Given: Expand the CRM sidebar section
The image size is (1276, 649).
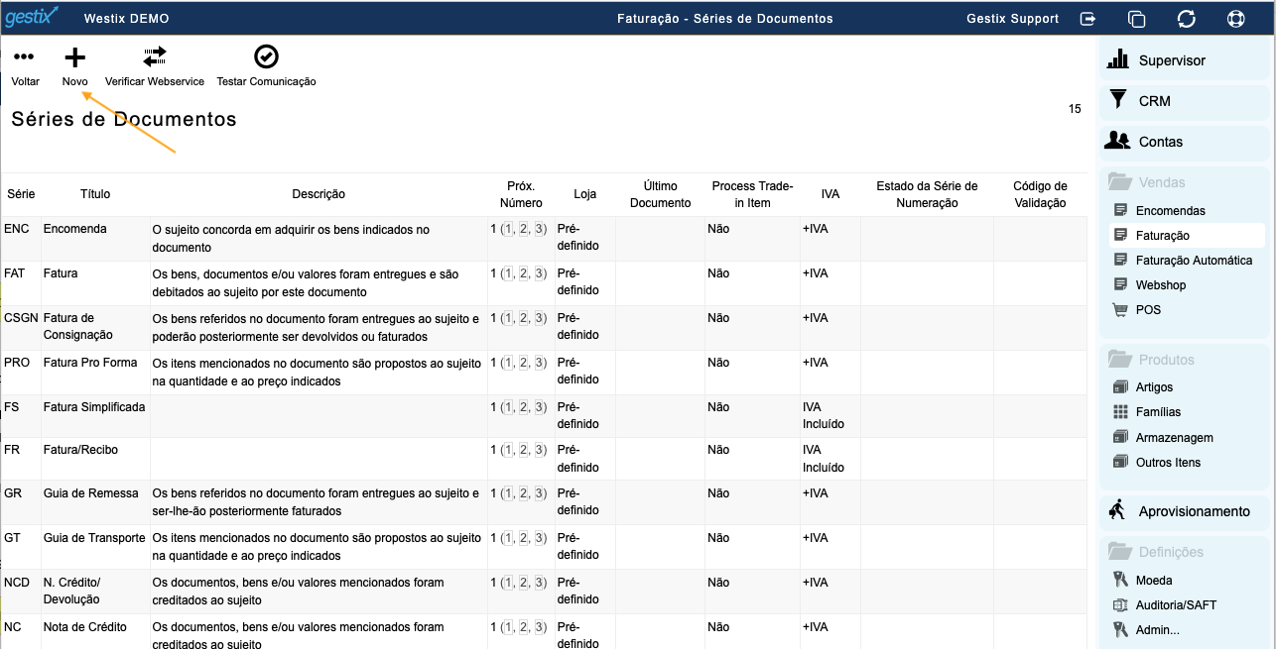Looking at the screenshot, I should pos(1154,101).
